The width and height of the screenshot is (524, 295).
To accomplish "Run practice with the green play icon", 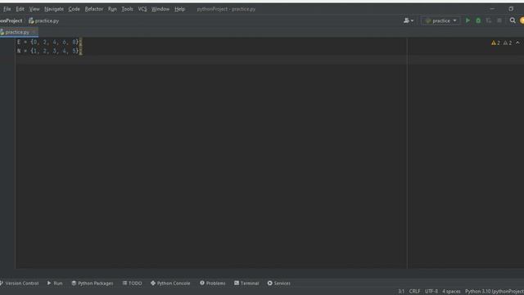I will 468,20.
